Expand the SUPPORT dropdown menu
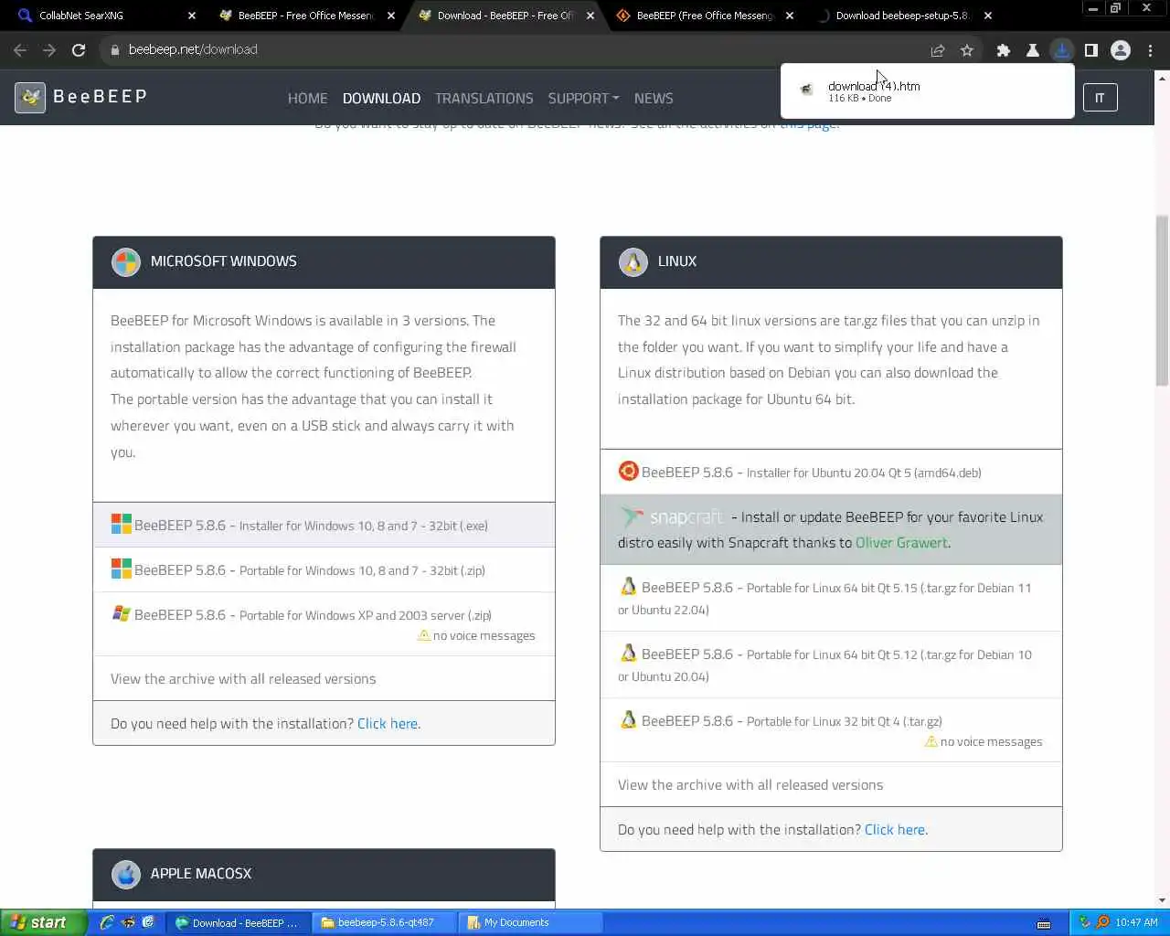Image resolution: width=1170 pixels, height=936 pixels. tap(583, 98)
